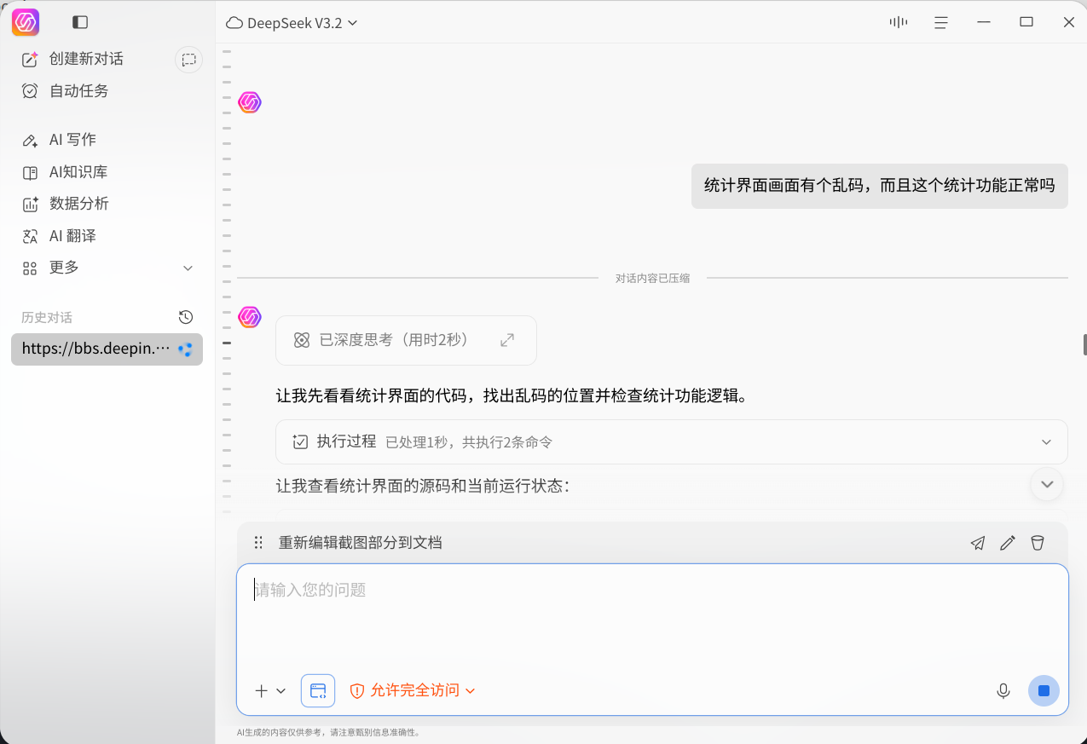Open the hamburger menu in the title bar
This screenshot has width=1087, height=744.
pyautogui.click(x=941, y=22)
